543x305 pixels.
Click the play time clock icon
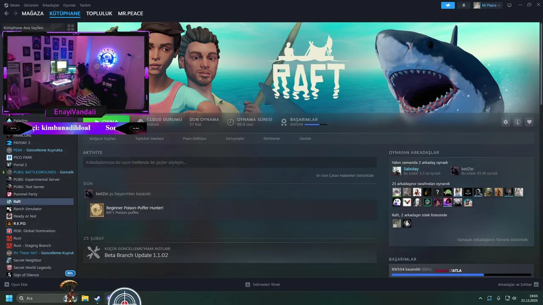pos(230,122)
